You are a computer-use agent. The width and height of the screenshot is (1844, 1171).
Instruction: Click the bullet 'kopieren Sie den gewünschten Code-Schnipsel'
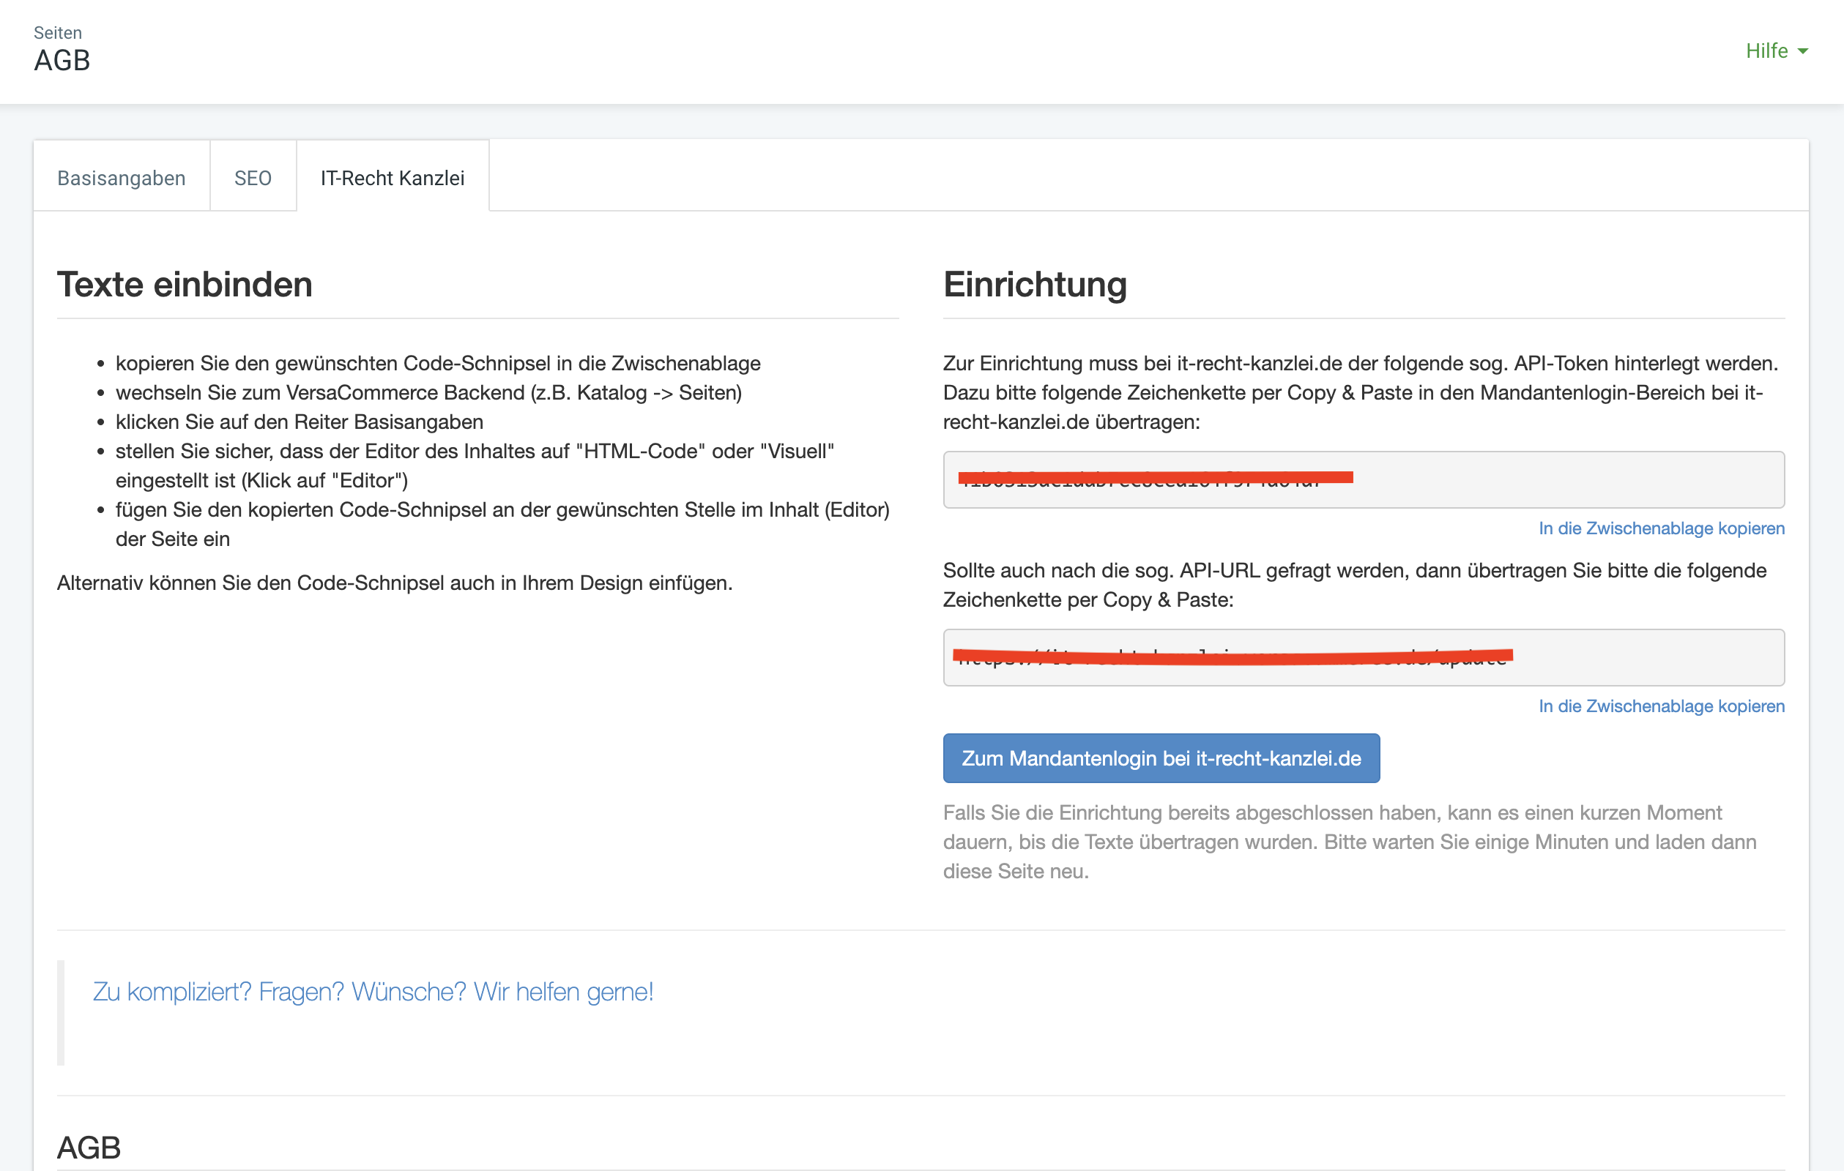tap(438, 363)
